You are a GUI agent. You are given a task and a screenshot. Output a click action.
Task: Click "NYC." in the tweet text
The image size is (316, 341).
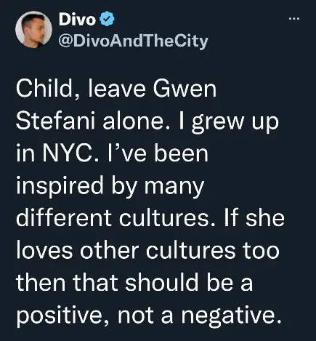coord(70,153)
